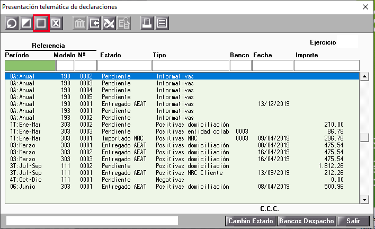
Task: Click the Fecha filter field
Action: pos(273,66)
